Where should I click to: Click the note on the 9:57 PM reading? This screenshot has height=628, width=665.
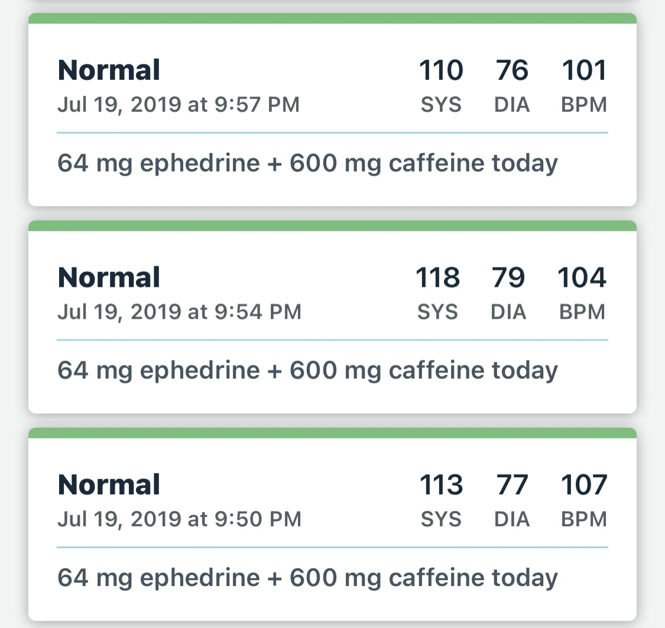[x=307, y=163]
